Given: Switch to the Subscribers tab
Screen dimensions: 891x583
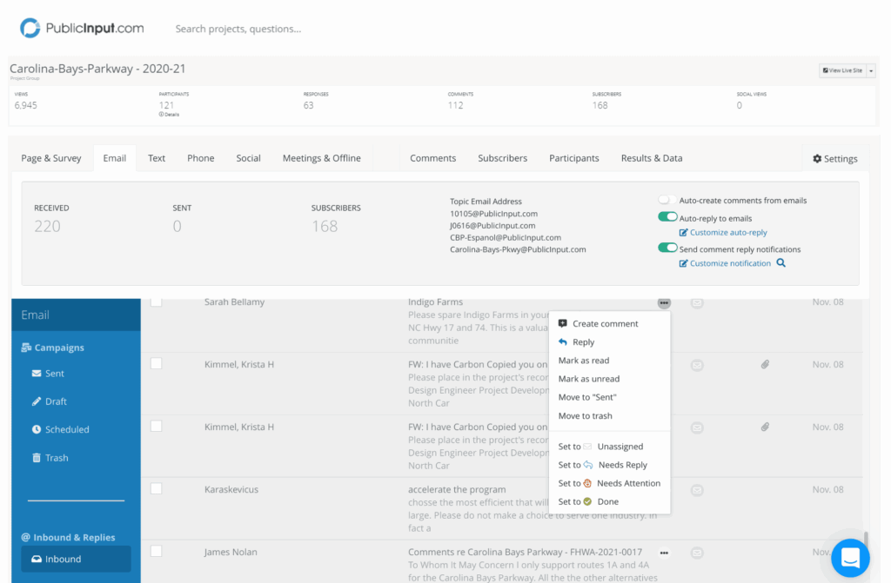Looking at the screenshot, I should coord(502,158).
